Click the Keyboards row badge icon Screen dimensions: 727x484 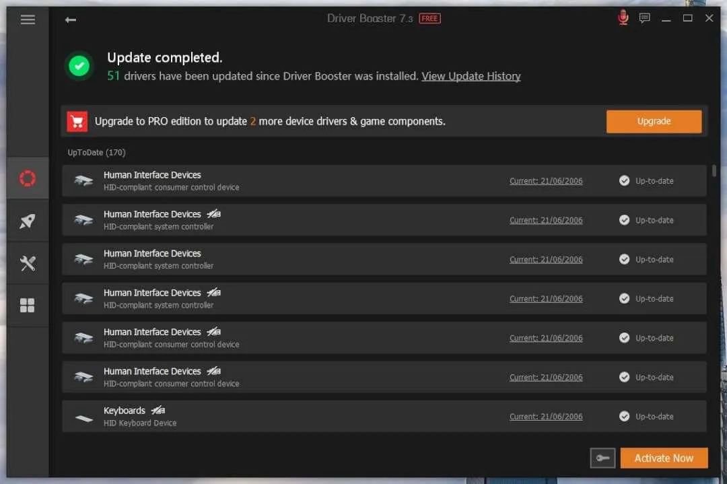tap(158, 410)
